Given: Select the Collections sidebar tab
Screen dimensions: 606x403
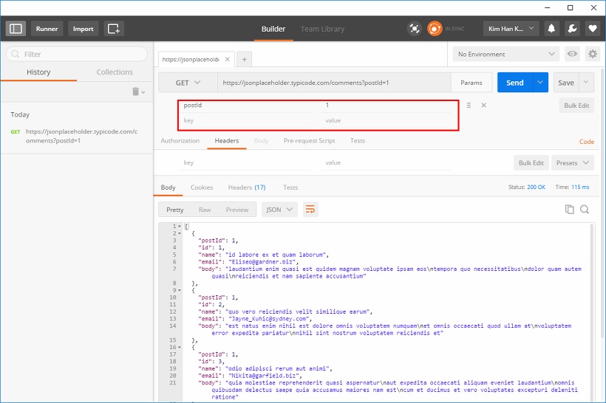Looking at the screenshot, I should (115, 72).
